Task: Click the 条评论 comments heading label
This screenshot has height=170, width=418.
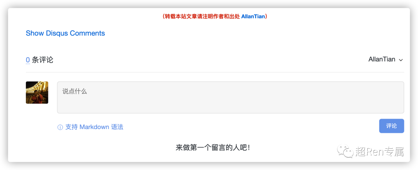Action: [x=43, y=60]
